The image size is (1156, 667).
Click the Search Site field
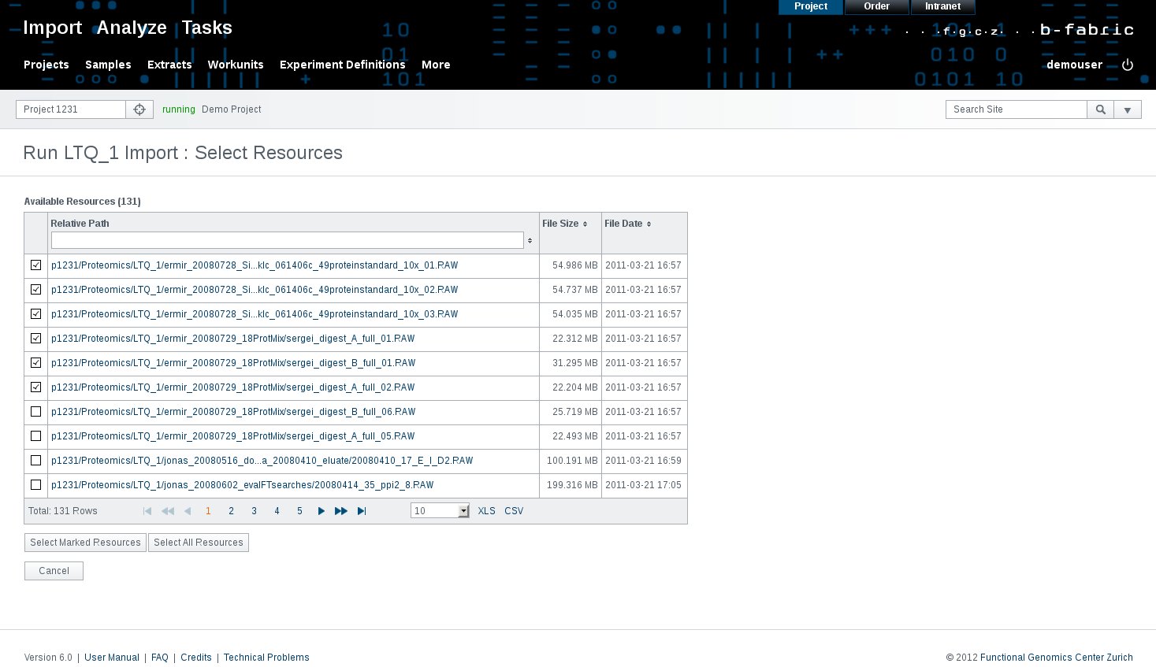pos(1017,109)
